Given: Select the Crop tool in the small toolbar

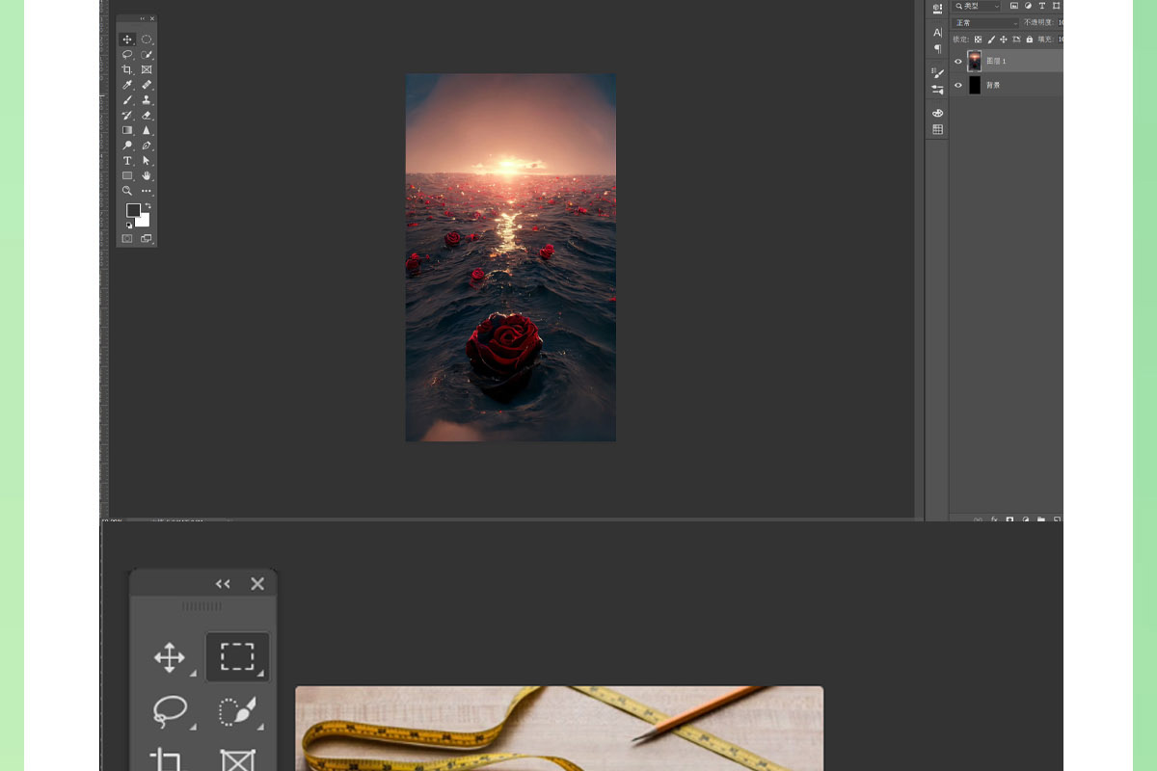Looking at the screenshot, I should pyautogui.click(x=126, y=69).
